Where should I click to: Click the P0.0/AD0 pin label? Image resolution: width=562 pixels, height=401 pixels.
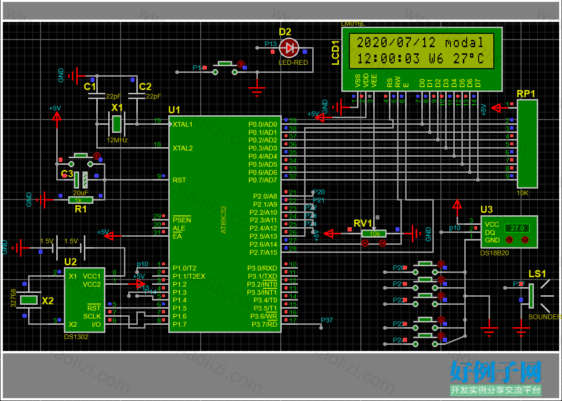tap(263, 124)
